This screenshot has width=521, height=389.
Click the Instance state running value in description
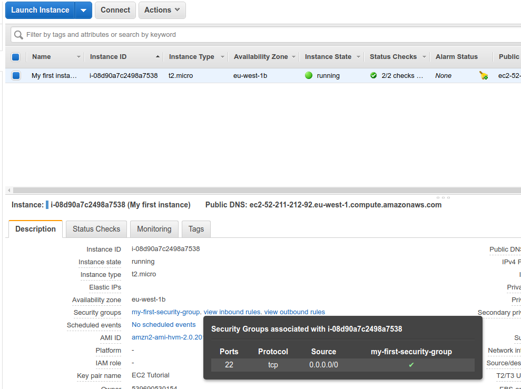point(143,262)
